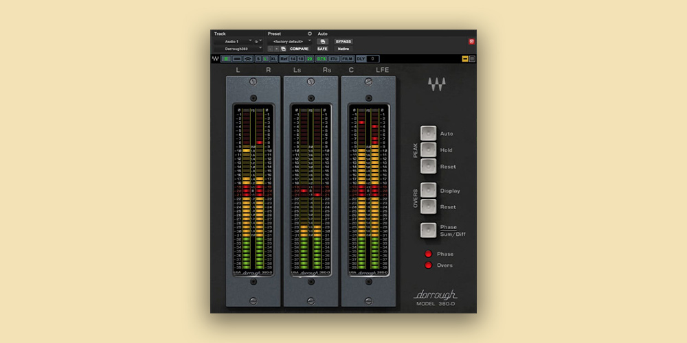This screenshot has width=687, height=343.
Task: Click the dorrough Model 380-D logo text
Action: [435, 298]
